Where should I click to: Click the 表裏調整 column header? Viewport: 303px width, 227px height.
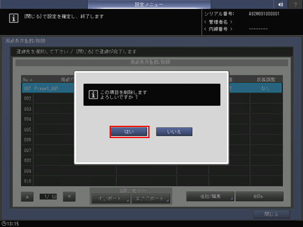coord(266,80)
